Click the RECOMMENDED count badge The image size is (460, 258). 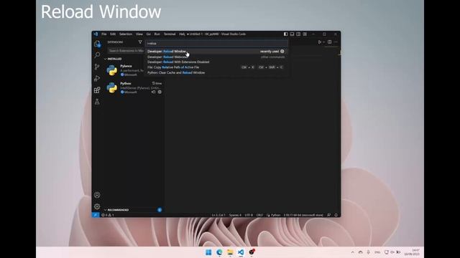[160, 210]
